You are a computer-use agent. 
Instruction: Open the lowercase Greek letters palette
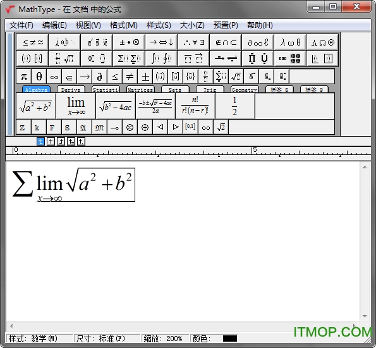click(290, 42)
